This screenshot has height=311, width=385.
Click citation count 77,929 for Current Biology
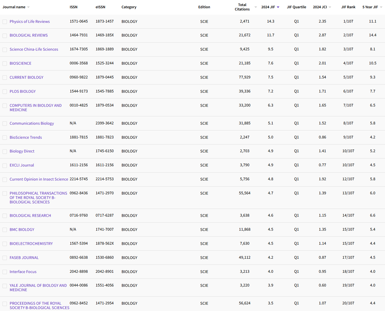point(245,77)
